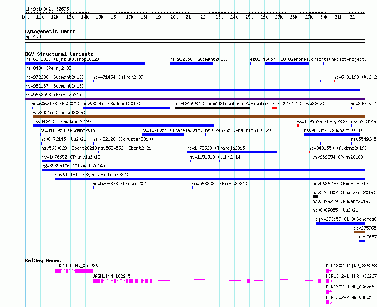Image resolution: width=377 pixels, height=307 pixels.
Task: Open nsv471464 (Alkan2009) variant
Action: (207, 81)
